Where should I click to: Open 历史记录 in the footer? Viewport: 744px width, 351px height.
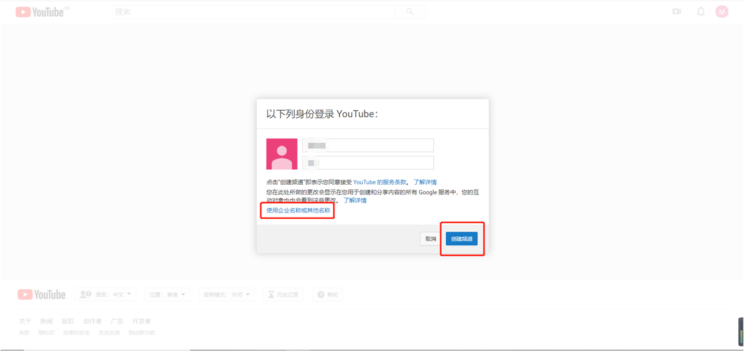(x=283, y=294)
